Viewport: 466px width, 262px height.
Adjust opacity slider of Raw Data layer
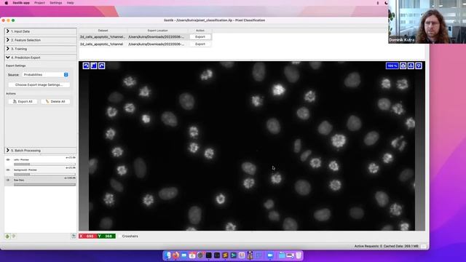point(44,184)
